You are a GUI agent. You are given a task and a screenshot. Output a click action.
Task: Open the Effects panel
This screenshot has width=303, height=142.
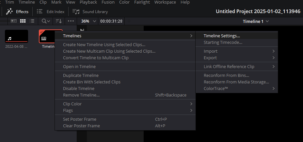coord(18,11)
